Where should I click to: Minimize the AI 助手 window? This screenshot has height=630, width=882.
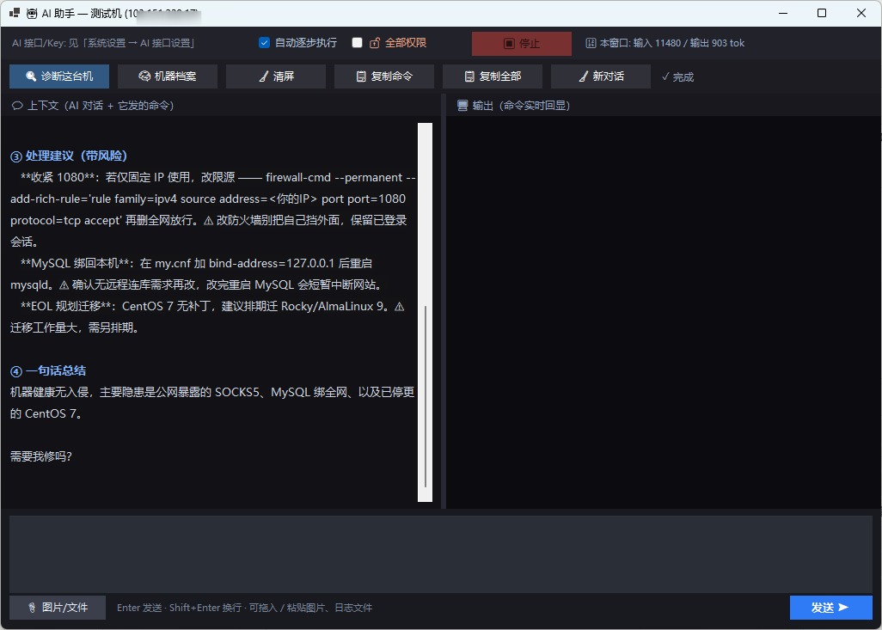783,13
